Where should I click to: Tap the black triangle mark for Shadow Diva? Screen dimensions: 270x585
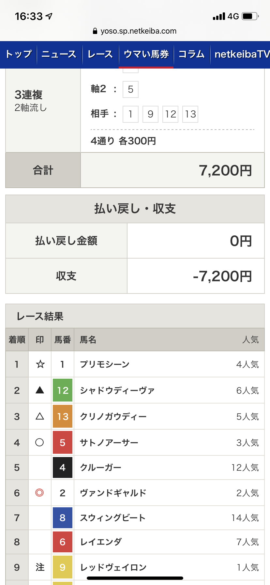(40, 390)
